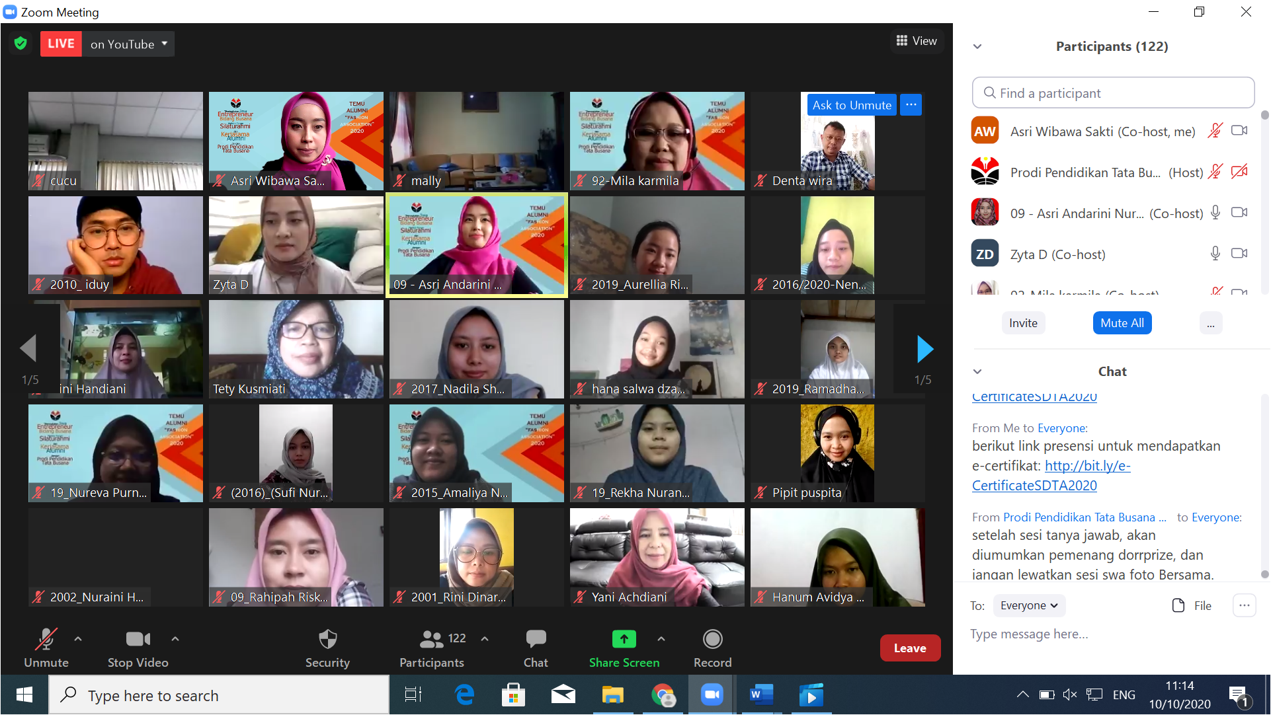Click the Windows search box
Viewport: 1271px width, 715px height.
point(219,695)
